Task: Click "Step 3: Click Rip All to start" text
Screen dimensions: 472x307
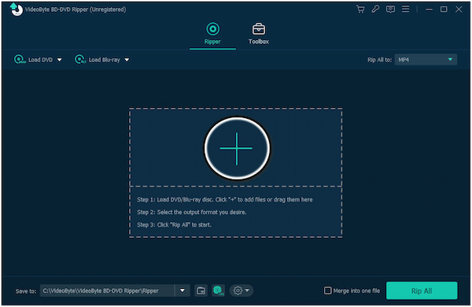Action: (x=174, y=225)
